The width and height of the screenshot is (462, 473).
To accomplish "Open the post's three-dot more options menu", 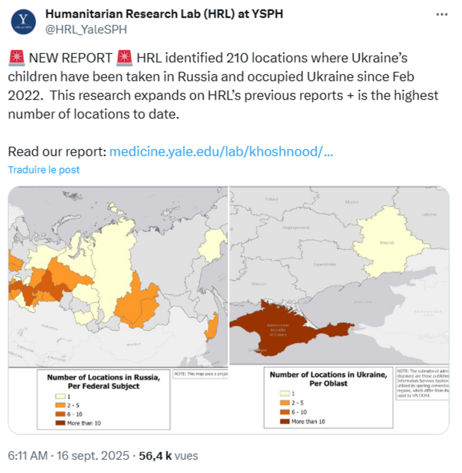I will (x=442, y=15).
